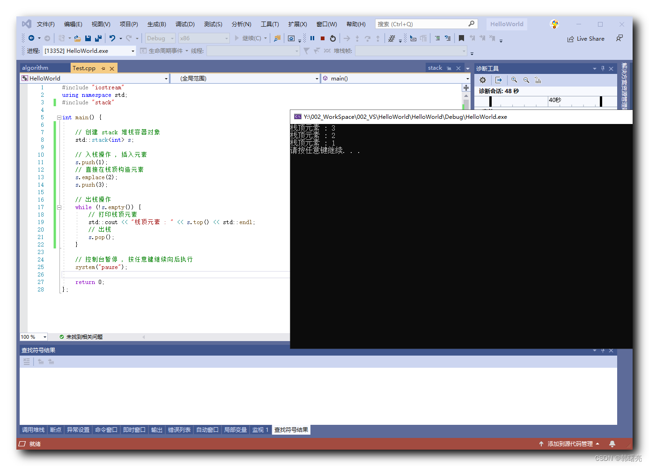Screen dimensions: 649x466
Task: Pin the Diagnostic Tools panel
Action: coord(603,68)
